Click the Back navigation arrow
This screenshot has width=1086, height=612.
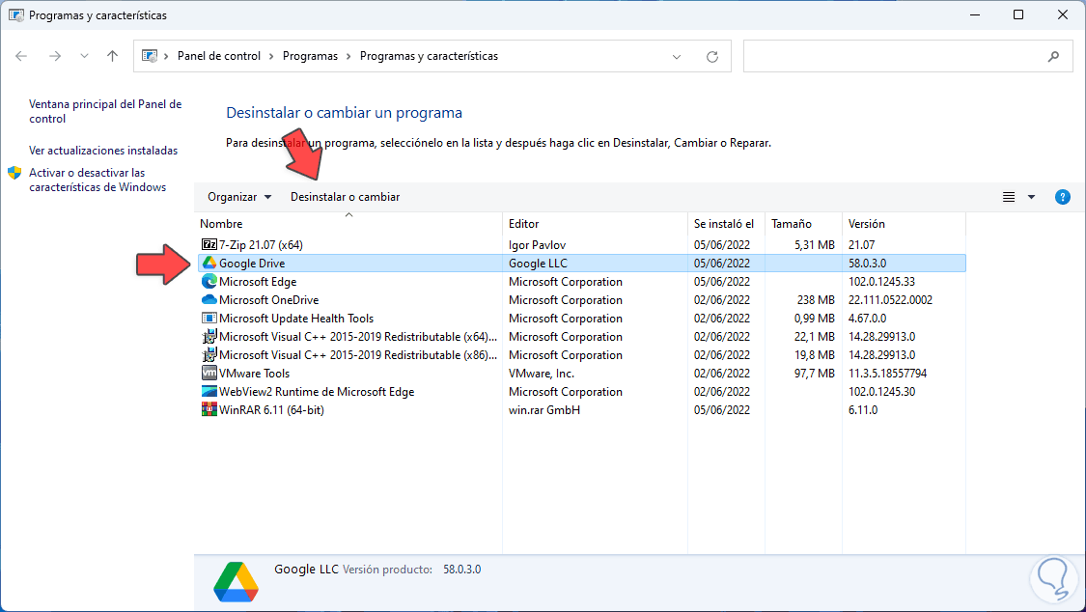click(x=21, y=56)
